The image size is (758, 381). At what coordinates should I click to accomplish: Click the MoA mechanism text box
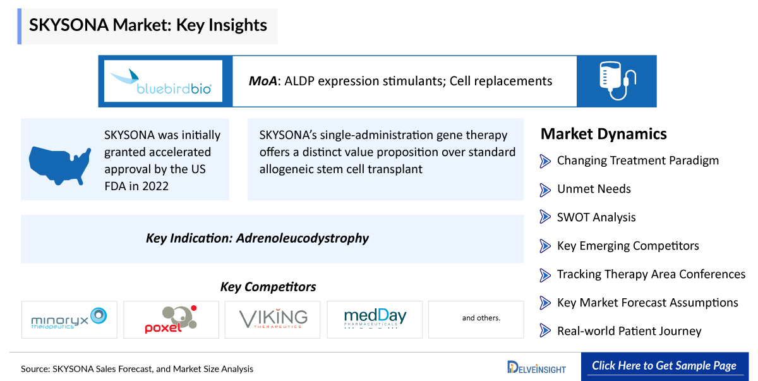pos(405,82)
